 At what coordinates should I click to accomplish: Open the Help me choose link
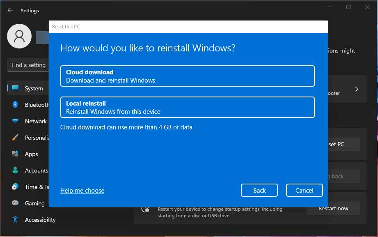pos(82,191)
